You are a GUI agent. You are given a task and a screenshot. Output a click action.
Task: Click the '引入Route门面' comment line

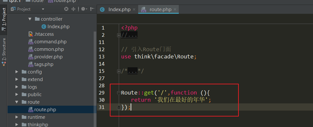coord(146,49)
